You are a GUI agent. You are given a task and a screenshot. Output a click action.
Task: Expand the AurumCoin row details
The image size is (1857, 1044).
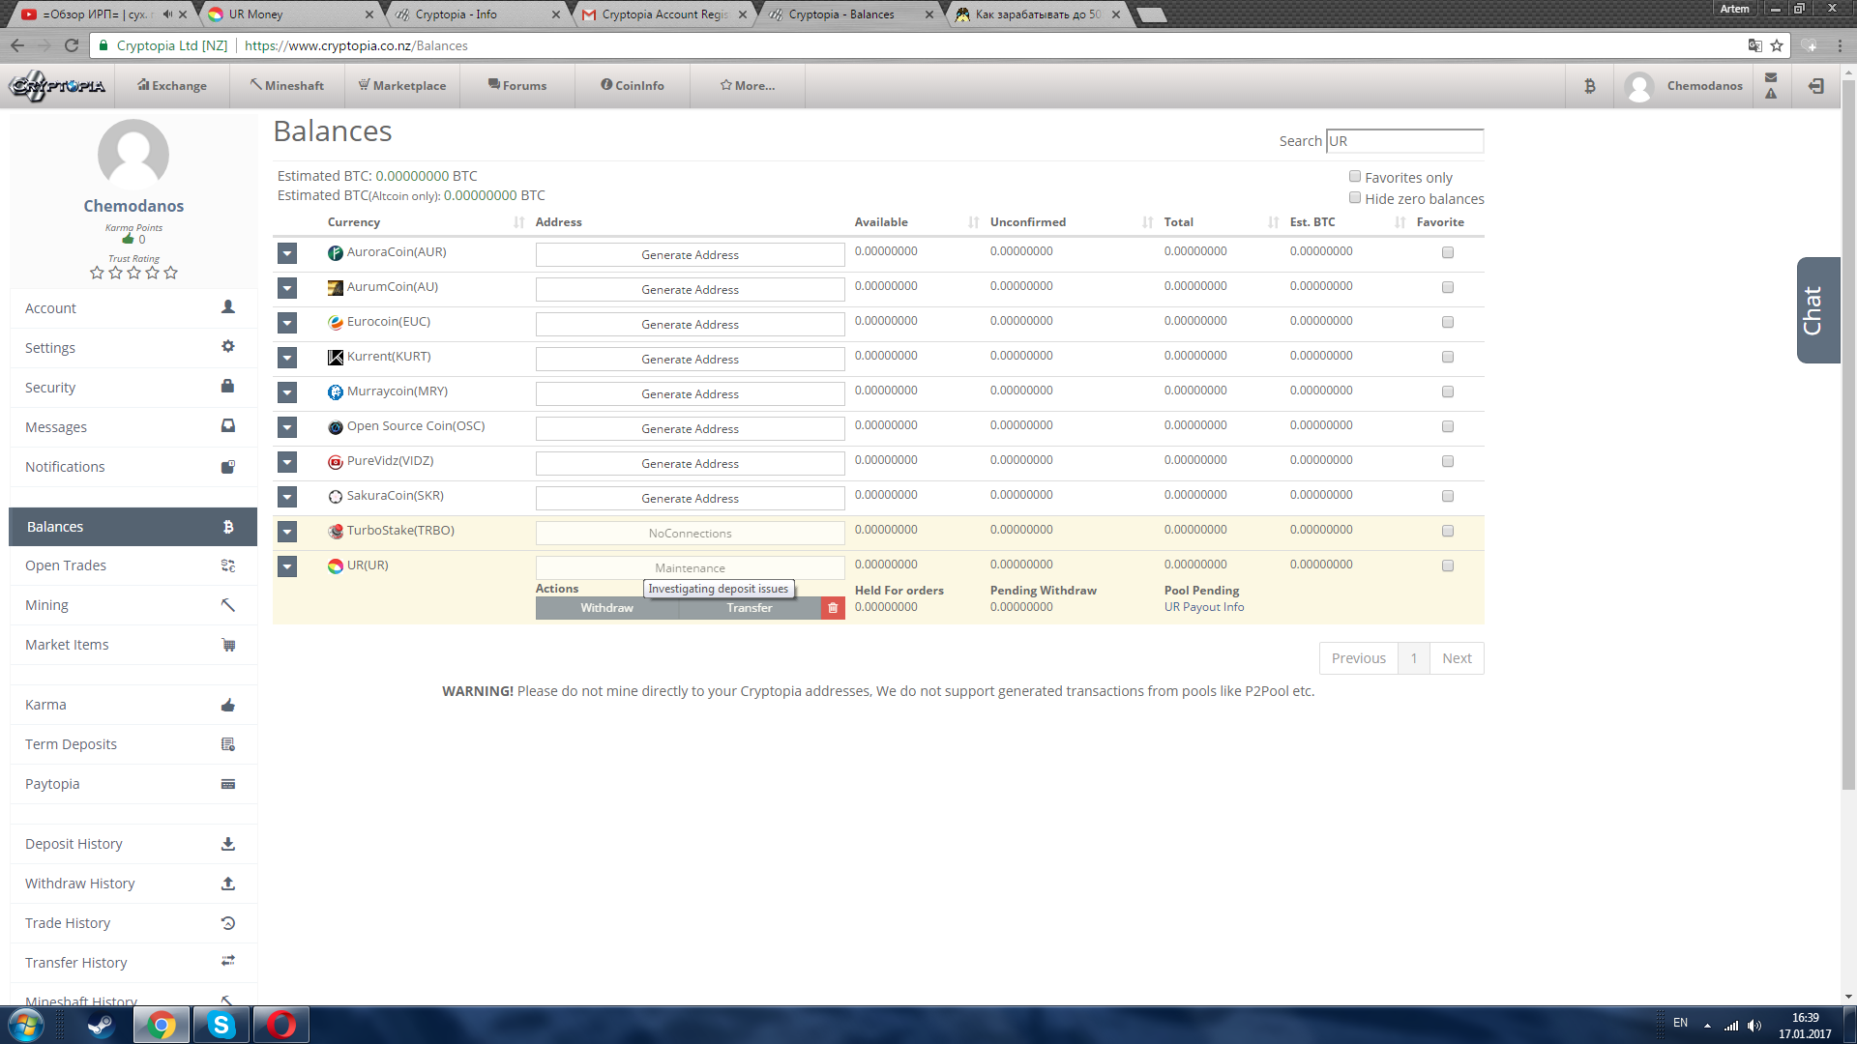point(287,288)
